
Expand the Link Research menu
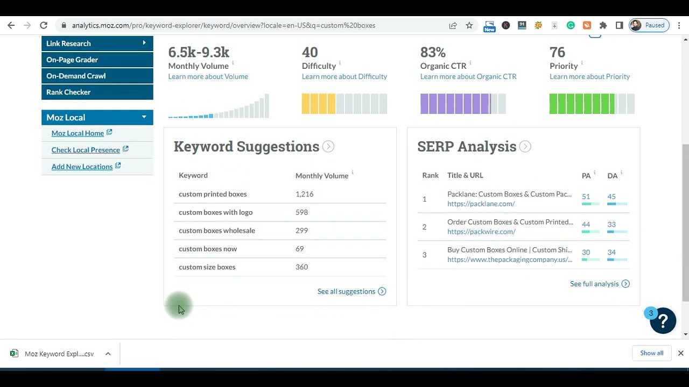tap(97, 44)
